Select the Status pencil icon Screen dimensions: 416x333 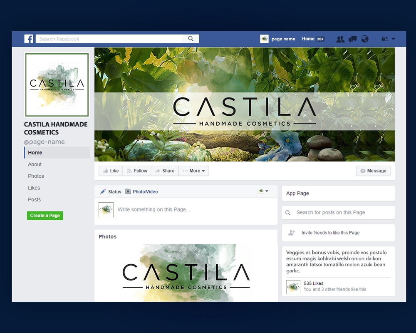(x=103, y=191)
